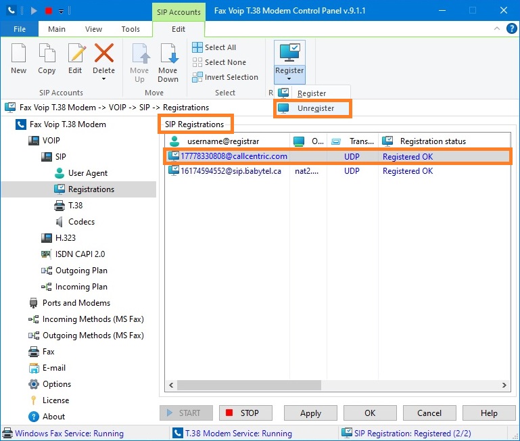Click the phone icon in the title bar
The image size is (520, 441).
tap(11, 11)
